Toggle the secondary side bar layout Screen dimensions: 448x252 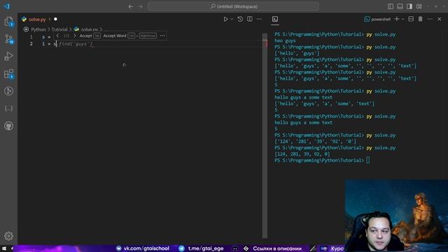pyautogui.click(x=409, y=6)
